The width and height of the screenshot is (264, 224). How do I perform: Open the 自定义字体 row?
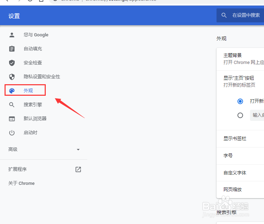240,173
